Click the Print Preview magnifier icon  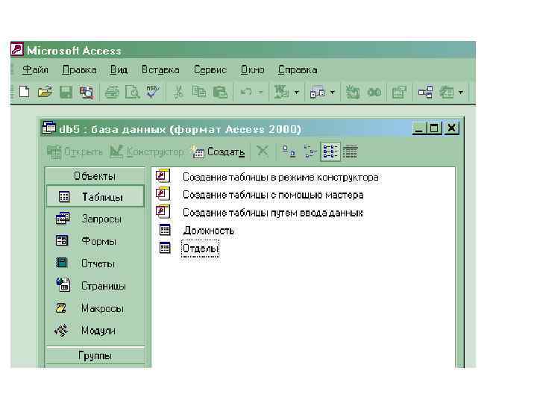tap(132, 92)
